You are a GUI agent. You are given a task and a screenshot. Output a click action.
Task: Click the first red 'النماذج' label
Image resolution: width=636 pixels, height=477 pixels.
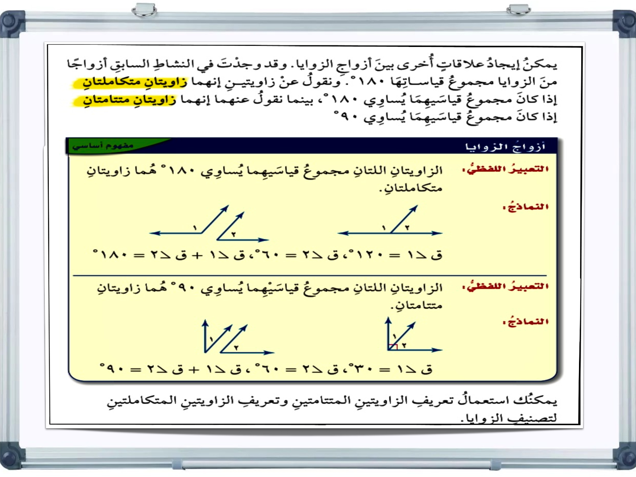coord(526,207)
